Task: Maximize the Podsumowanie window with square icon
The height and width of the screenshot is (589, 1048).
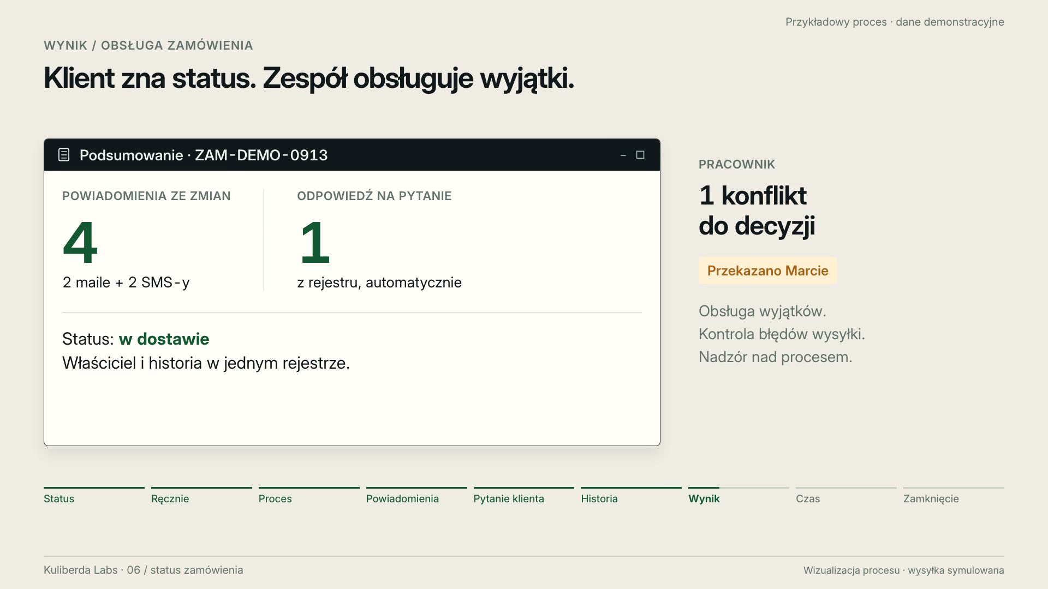Action: (640, 155)
